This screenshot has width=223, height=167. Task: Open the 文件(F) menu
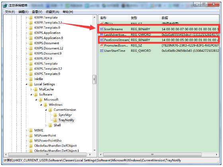10,12
